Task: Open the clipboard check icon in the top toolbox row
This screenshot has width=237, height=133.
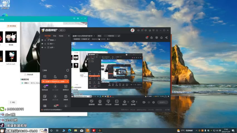Action: click(x=65, y=77)
